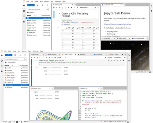The height and width of the screenshot is (123, 153).
Task: Open audio folder in lower window file list
Action: [x=16, y=68]
